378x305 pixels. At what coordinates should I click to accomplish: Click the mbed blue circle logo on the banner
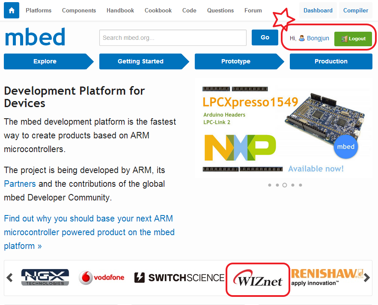(x=345, y=147)
